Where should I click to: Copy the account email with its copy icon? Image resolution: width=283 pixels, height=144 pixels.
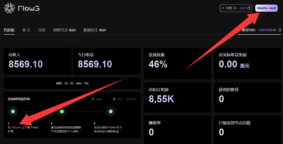[x=249, y=8]
